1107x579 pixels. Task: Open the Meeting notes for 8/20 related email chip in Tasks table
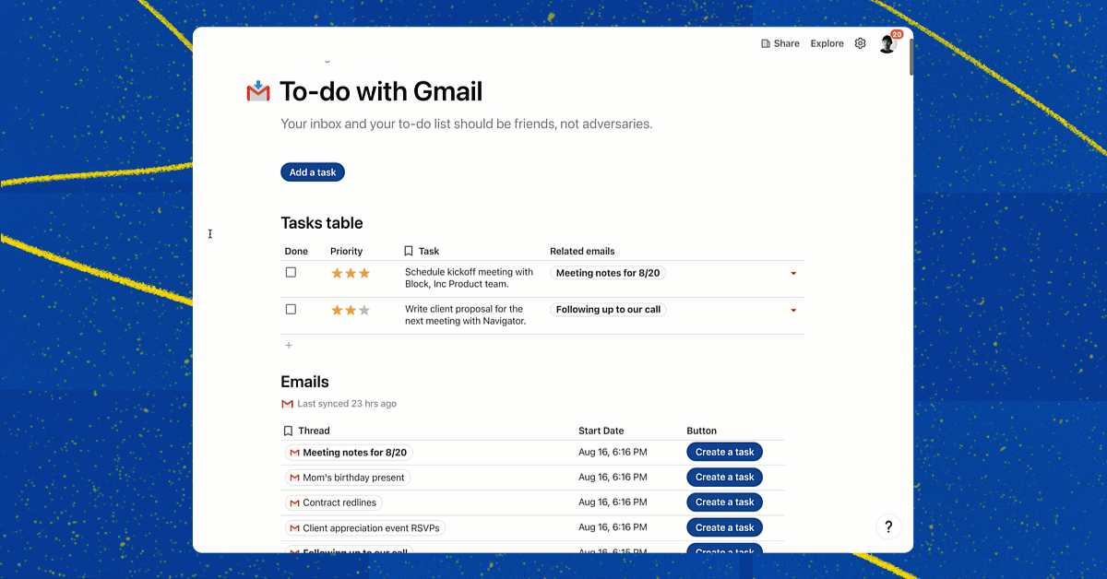tap(609, 273)
